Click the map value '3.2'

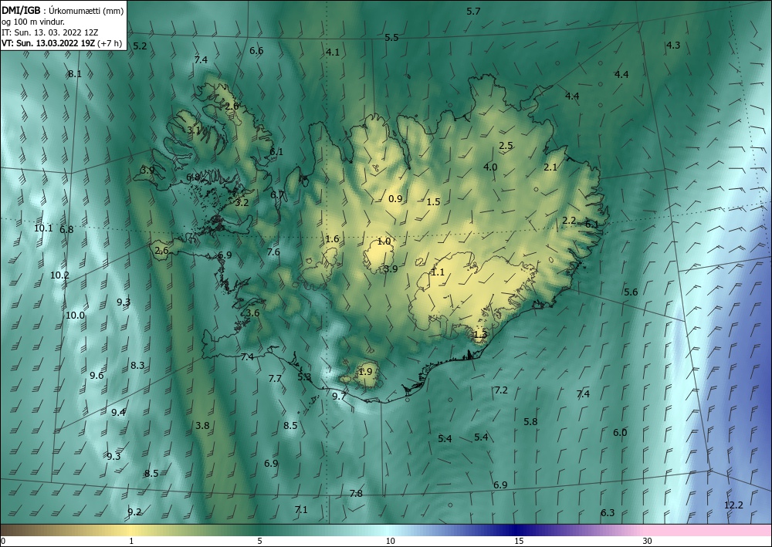(x=242, y=203)
